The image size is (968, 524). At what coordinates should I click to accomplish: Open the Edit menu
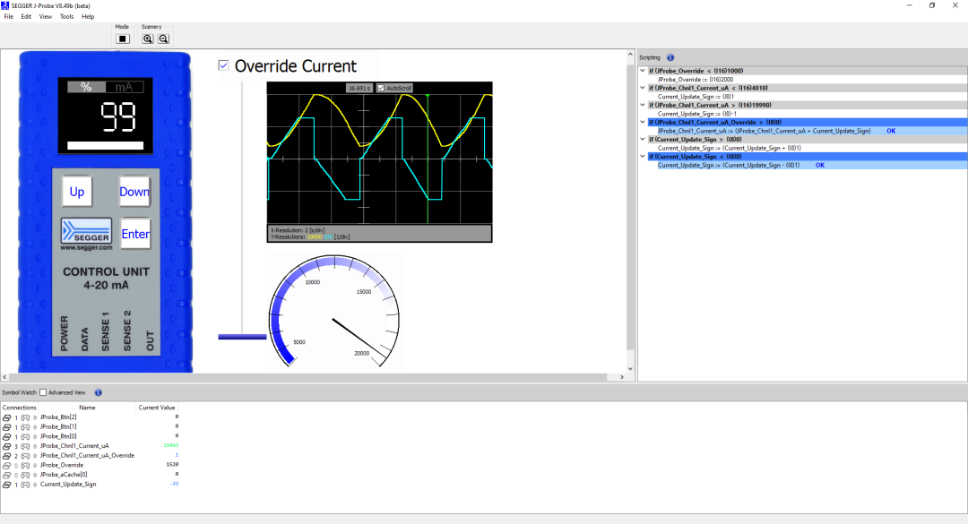[26, 17]
